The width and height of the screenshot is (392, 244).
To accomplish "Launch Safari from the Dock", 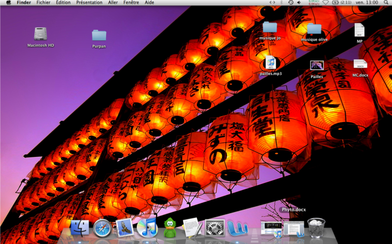I will coord(103,228).
